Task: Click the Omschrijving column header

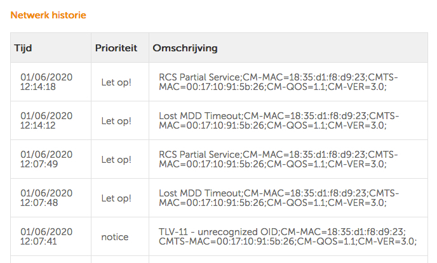Action: click(185, 48)
